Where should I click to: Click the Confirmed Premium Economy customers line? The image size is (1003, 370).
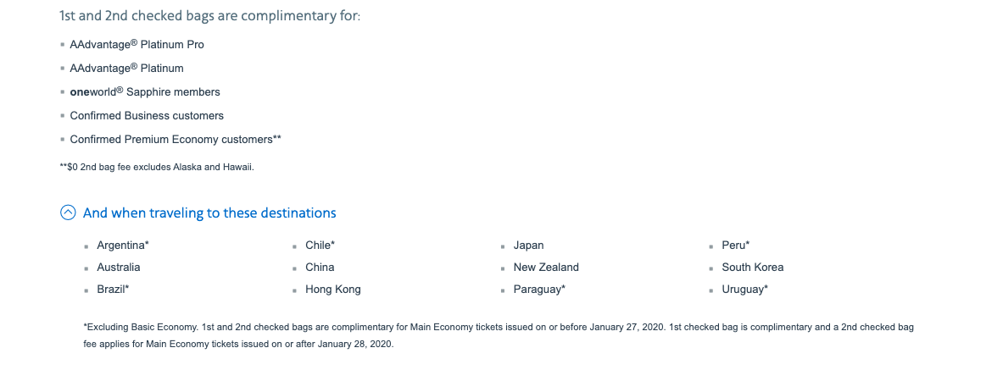[x=176, y=140]
